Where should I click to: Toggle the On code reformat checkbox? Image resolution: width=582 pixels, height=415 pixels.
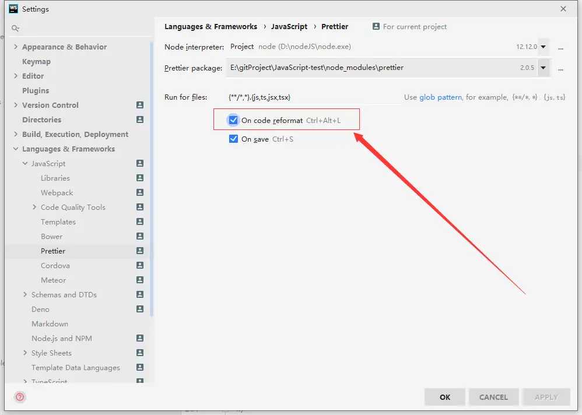[233, 120]
